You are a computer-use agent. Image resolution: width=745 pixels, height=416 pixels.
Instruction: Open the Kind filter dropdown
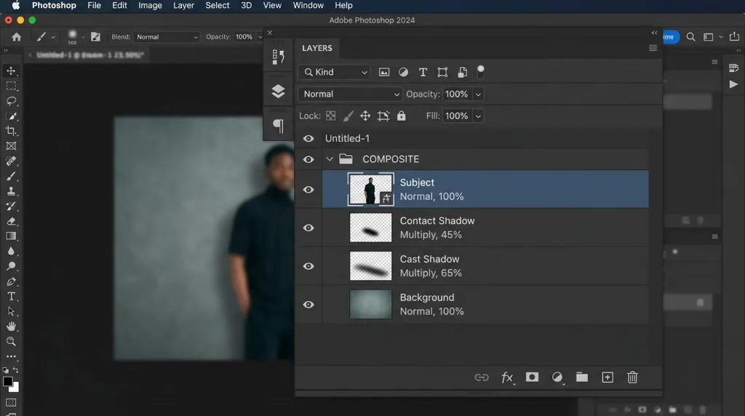[335, 72]
